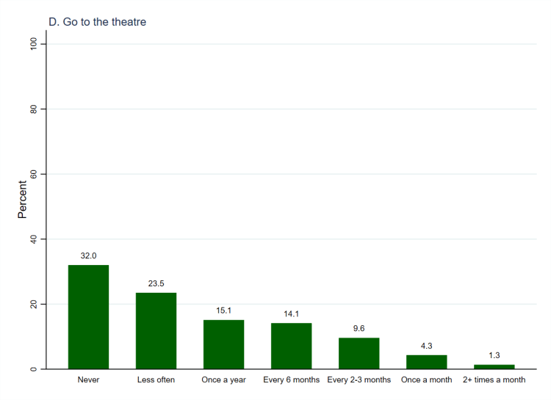Viewport: 551px width, 400px height.
Task: Click the 'Once a month' x-axis label
Action: [x=426, y=380]
